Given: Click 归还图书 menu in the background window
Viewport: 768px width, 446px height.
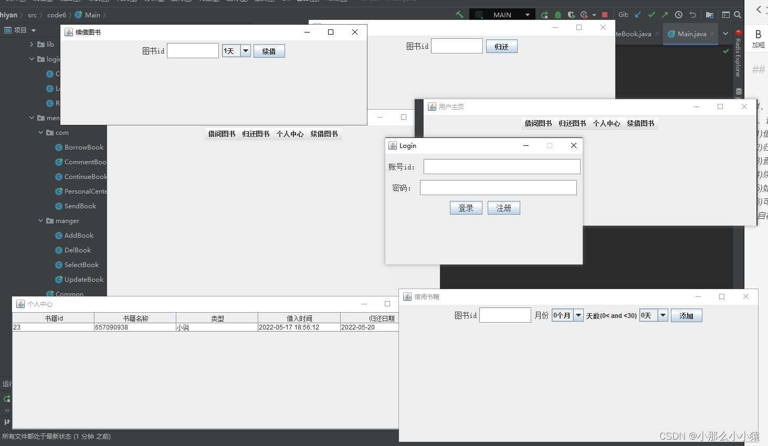Looking at the screenshot, I should 256,134.
